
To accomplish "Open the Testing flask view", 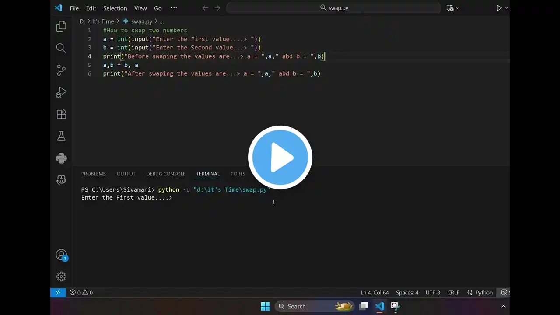I will coord(61,136).
